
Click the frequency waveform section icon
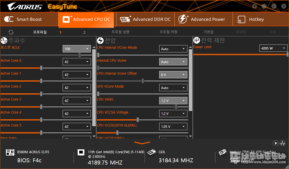(4, 40)
